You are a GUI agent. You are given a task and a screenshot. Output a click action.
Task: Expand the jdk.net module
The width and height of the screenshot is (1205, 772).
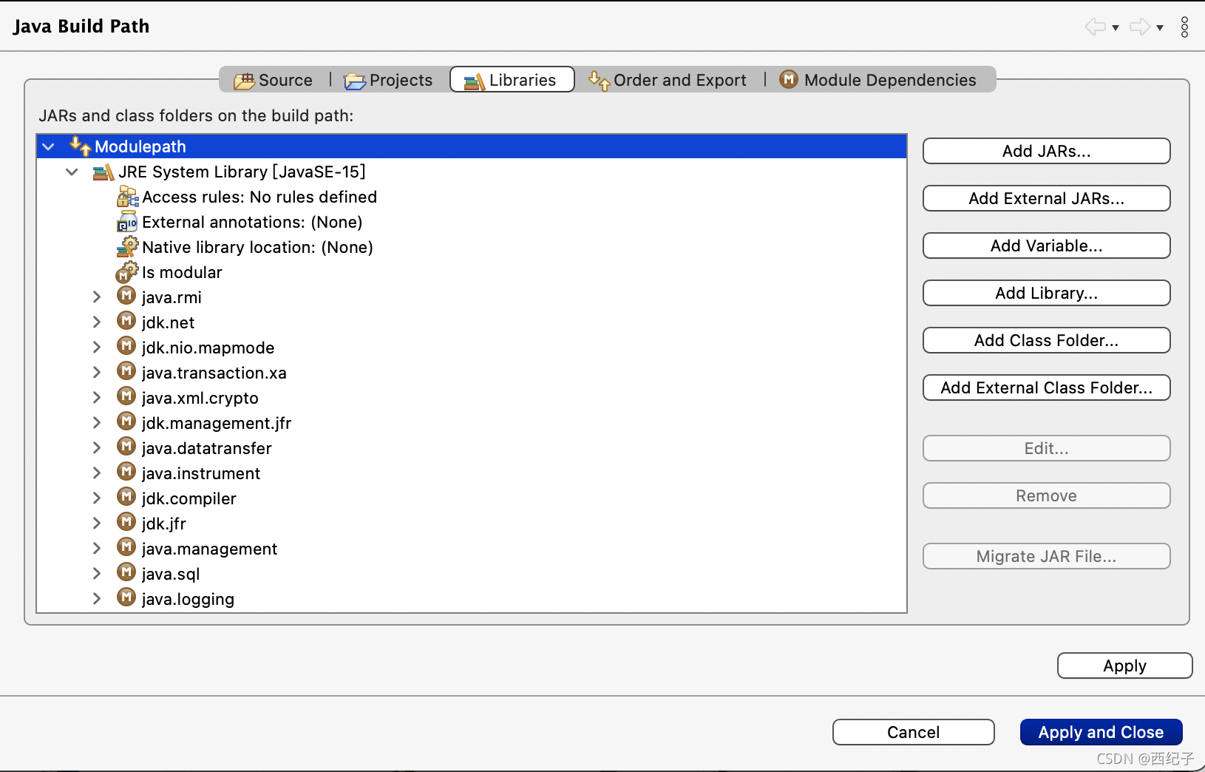(x=97, y=322)
